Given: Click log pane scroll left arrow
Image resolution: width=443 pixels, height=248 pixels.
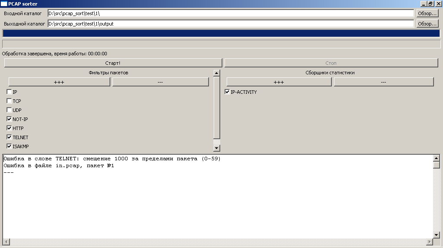Looking at the screenshot, I should tap(6, 242).
